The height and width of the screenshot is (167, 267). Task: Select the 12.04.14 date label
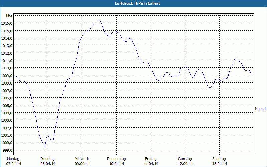[x=185, y=164]
